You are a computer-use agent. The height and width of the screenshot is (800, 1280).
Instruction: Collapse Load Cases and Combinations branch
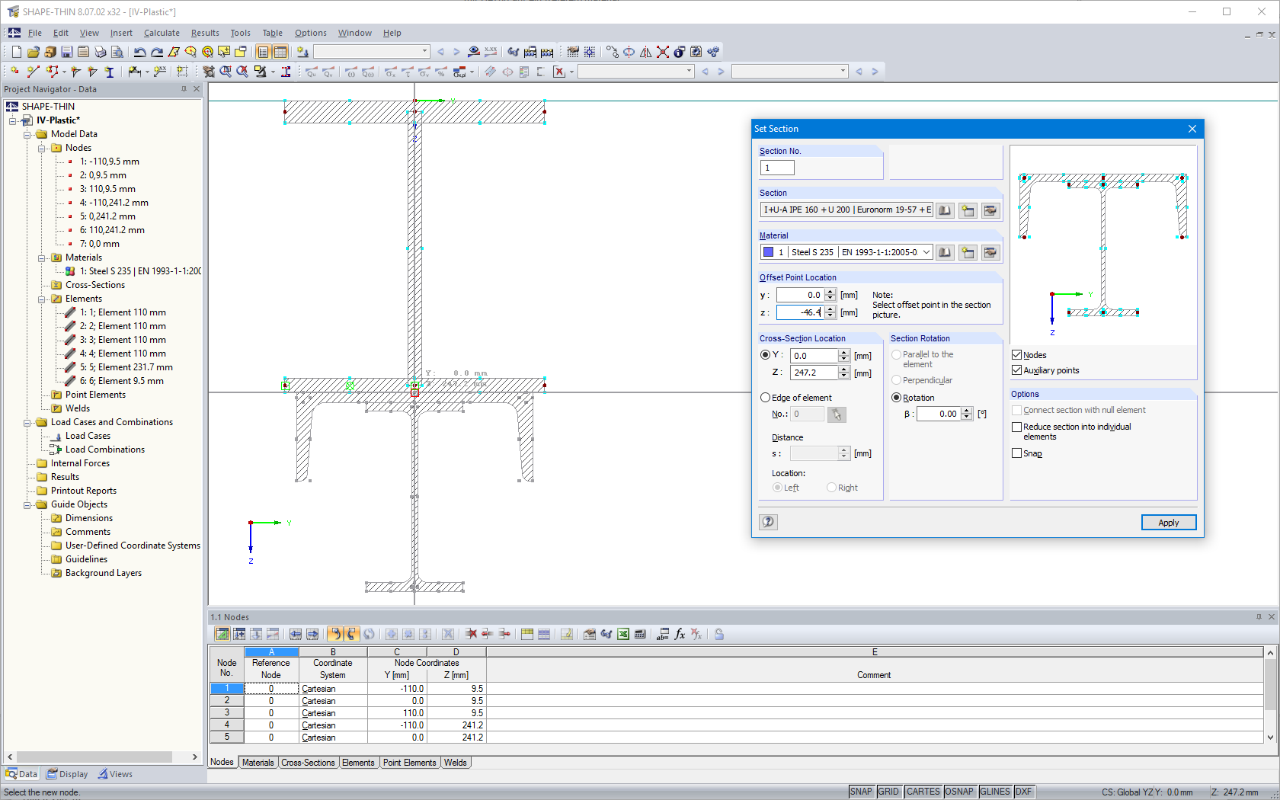tap(27, 422)
